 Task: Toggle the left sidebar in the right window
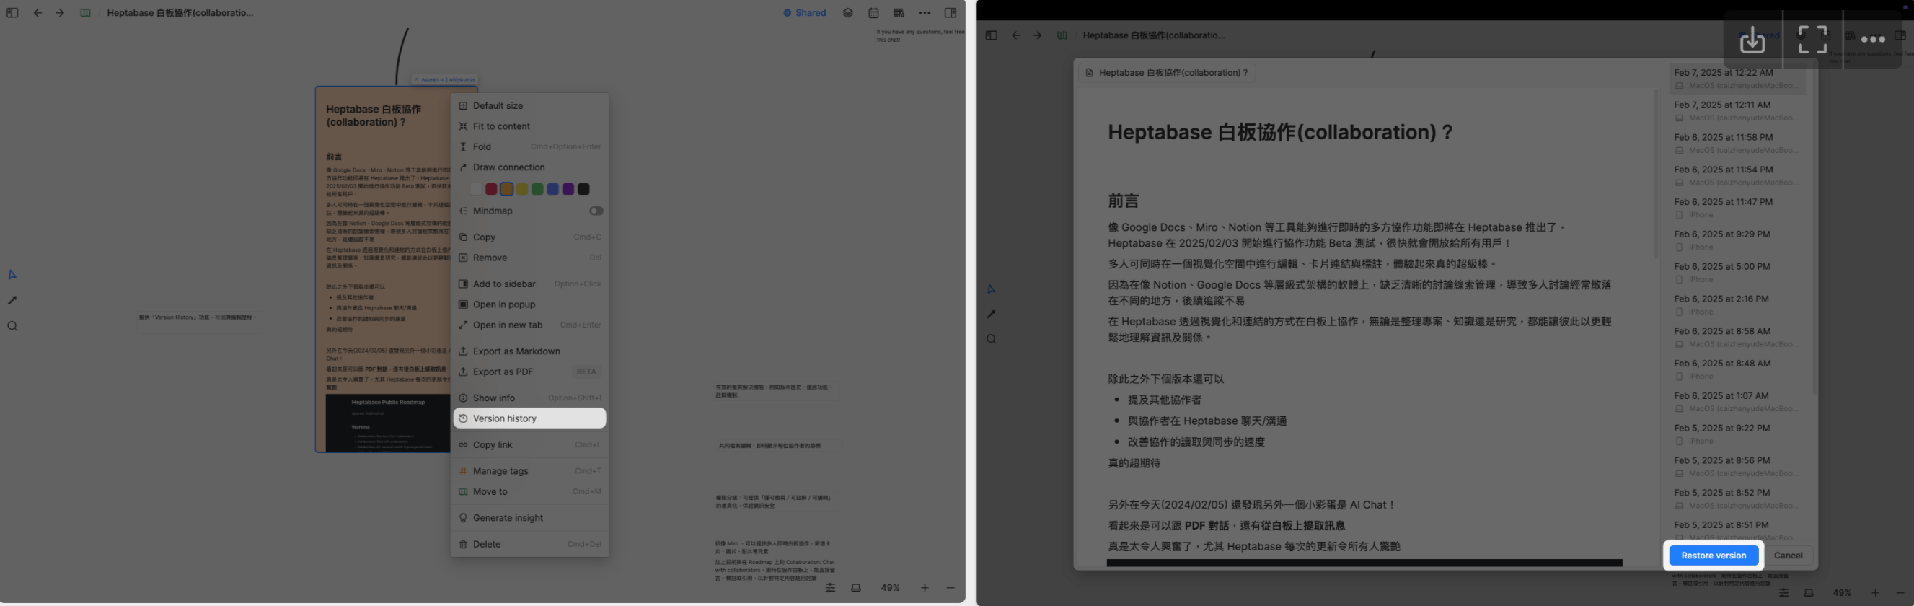991,35
